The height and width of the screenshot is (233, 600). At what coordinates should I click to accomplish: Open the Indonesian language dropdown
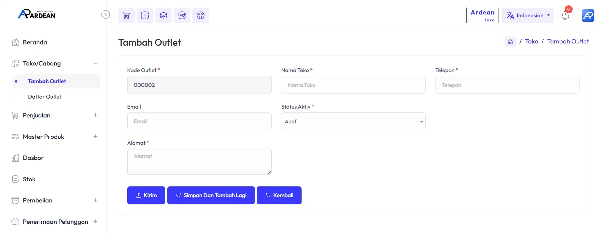[x=528, y=15]
